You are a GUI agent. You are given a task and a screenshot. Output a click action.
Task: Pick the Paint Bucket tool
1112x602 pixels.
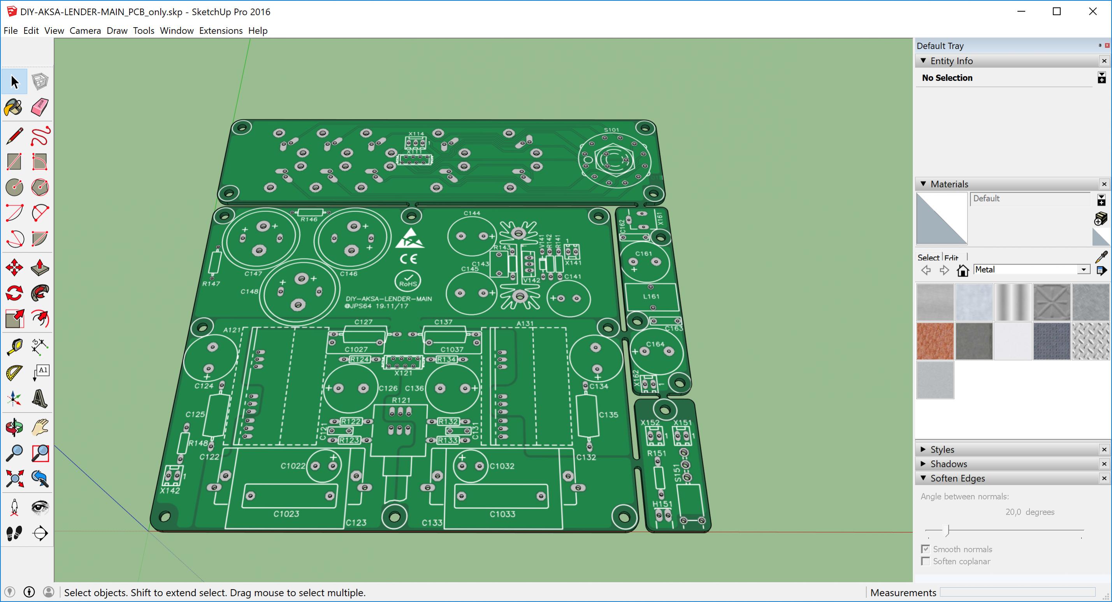pyautogui.click(x=14, y=107)
